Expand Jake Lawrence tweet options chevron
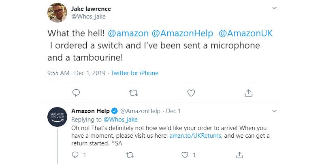The image size is (324, 164). (x=274, y=8)
